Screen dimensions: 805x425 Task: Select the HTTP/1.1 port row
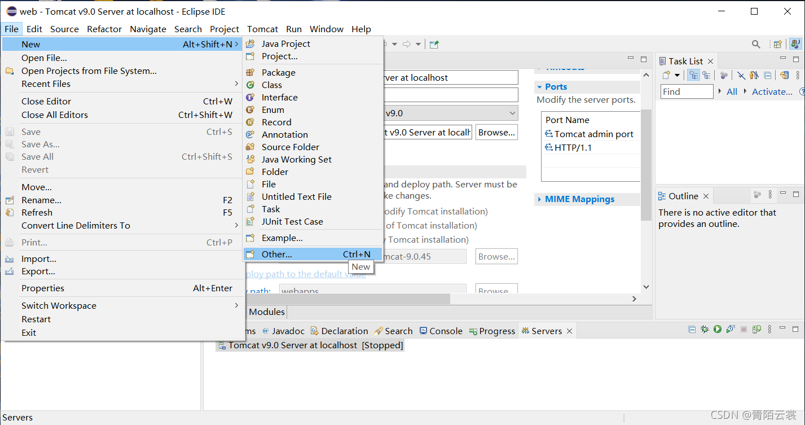590,147
